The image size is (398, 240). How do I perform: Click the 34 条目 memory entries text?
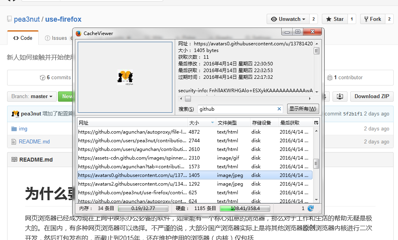106,208
